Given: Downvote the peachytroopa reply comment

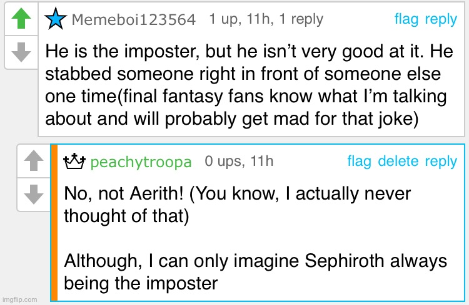Looking at the screenshot, I should coord(34,195).
